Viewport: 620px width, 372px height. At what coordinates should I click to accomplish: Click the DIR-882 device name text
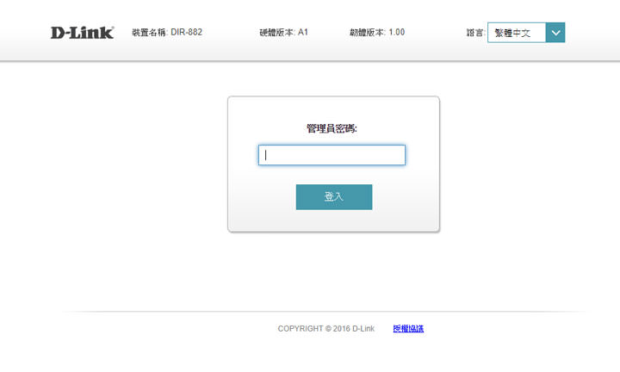pyautogui.click(x=187, y=32)
